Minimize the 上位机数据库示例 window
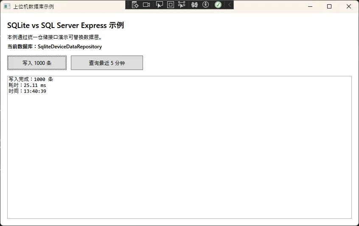This screenshot has height=226, width=359. pos(310,6)
